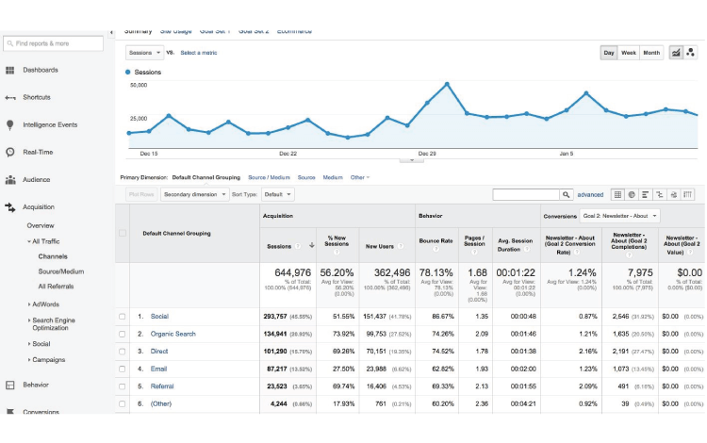Click the disabled Plot Rows button
The width and height of the screenshot is (707, 443).
click(x=141, y=195)
